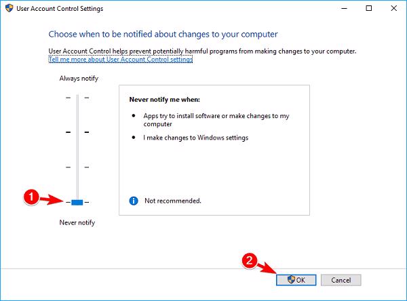Set slider to the third notification tick

pos(77,167)
